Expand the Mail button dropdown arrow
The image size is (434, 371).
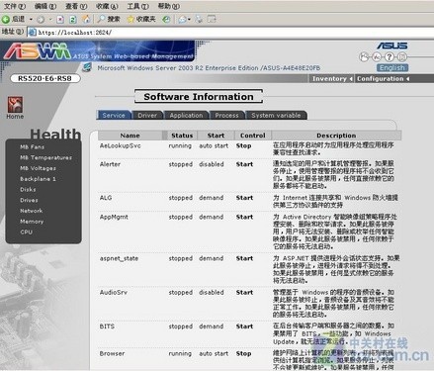[x=189, y=20]
